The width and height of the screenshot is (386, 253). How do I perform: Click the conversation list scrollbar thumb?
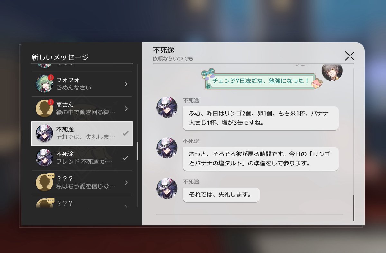click(x=137, y=151)
